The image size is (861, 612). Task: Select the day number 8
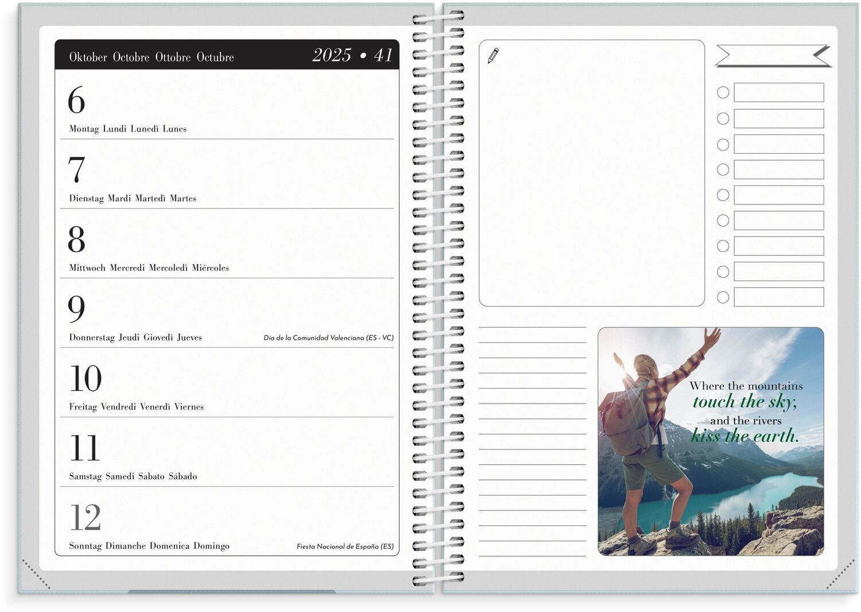pyautogui.click(x=76, y=239)
